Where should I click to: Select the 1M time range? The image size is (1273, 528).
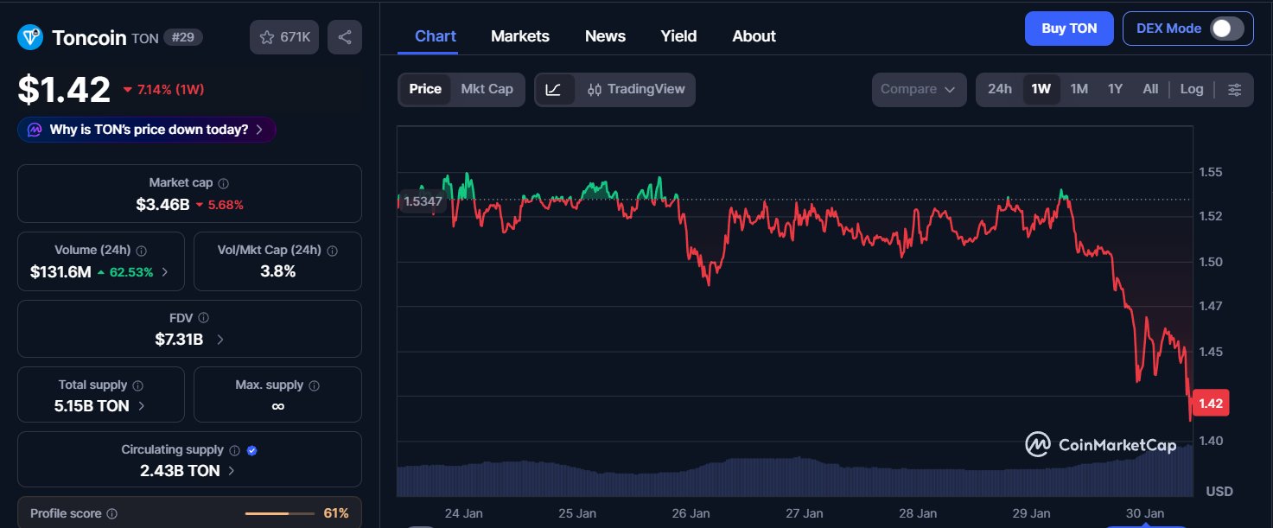[x=1079, y=89]
